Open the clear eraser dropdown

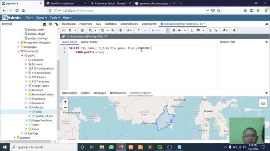point(225,30)
